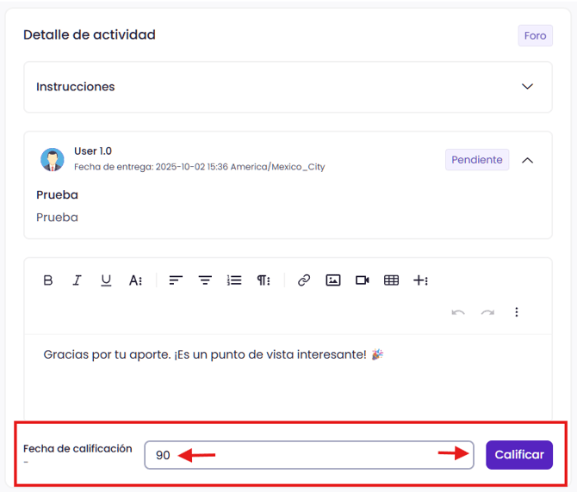Open the editor's vertical dots menu
The width and height of the screenshot is (577, 492).
517,312
